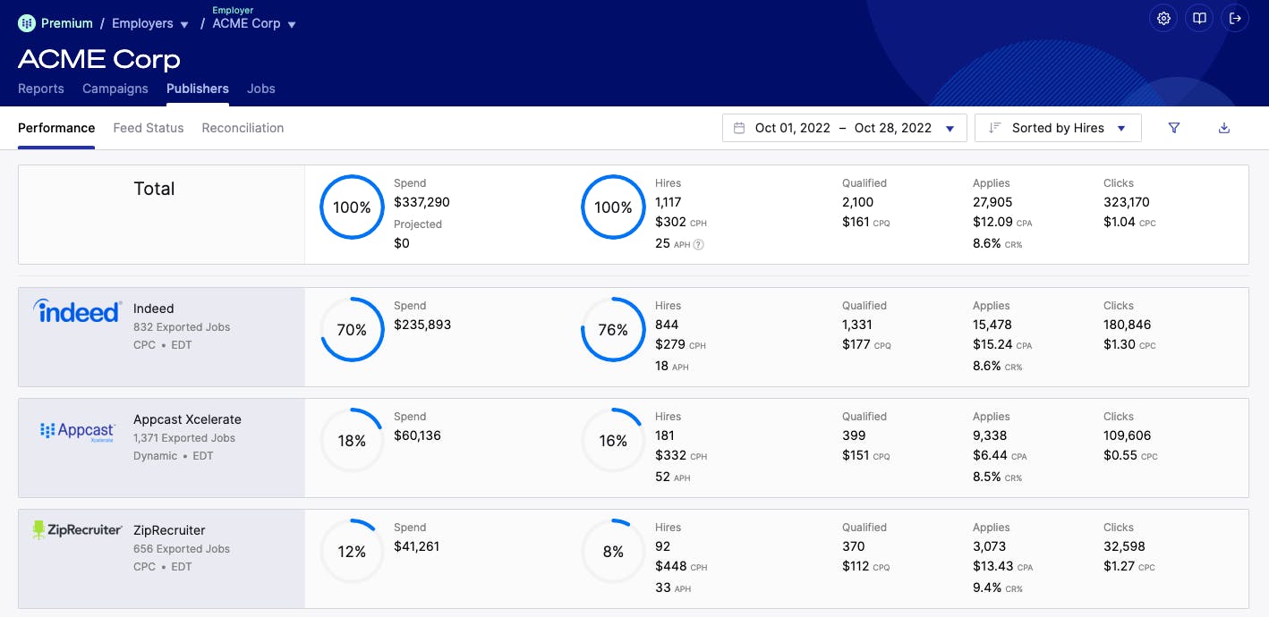Viewport: 1269px width, 617px height.
Task: Select the ZipRecruiter logo
Action: click(77, 529)
